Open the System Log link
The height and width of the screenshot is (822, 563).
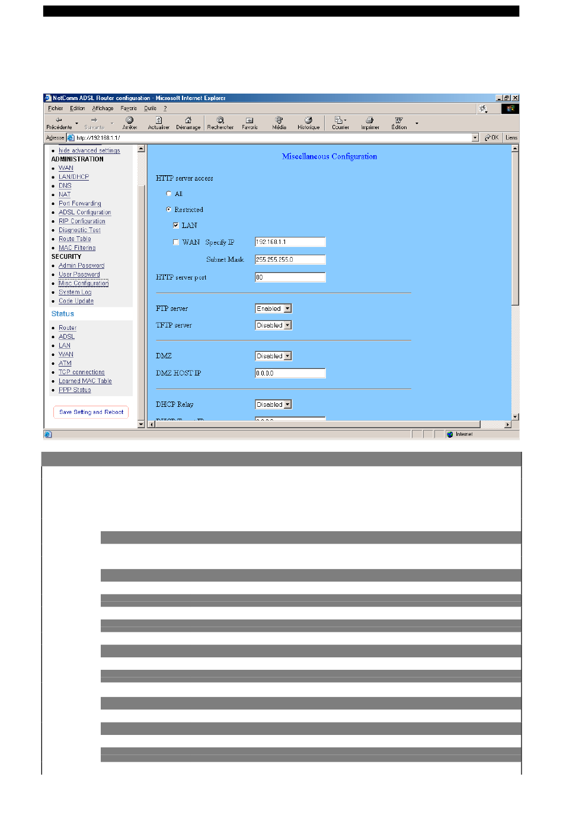[75, 293]
